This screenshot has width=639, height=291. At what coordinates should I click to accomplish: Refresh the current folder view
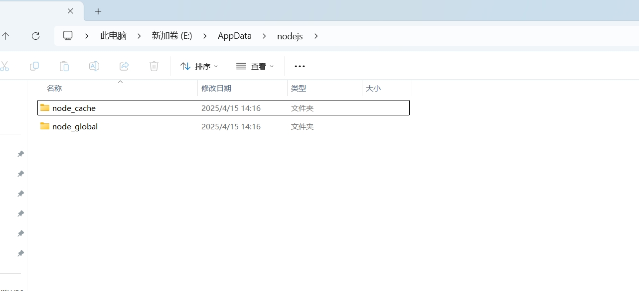35,36
